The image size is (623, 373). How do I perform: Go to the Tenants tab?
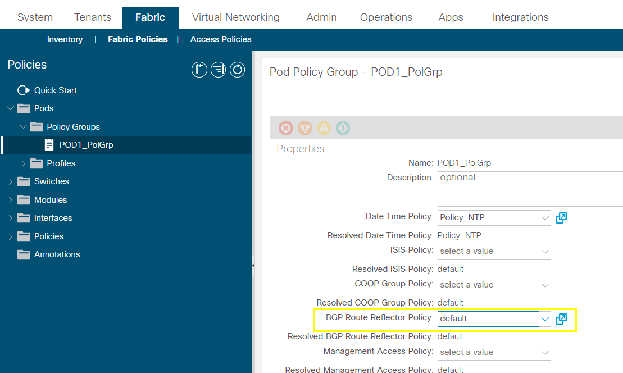pos(93,17)
